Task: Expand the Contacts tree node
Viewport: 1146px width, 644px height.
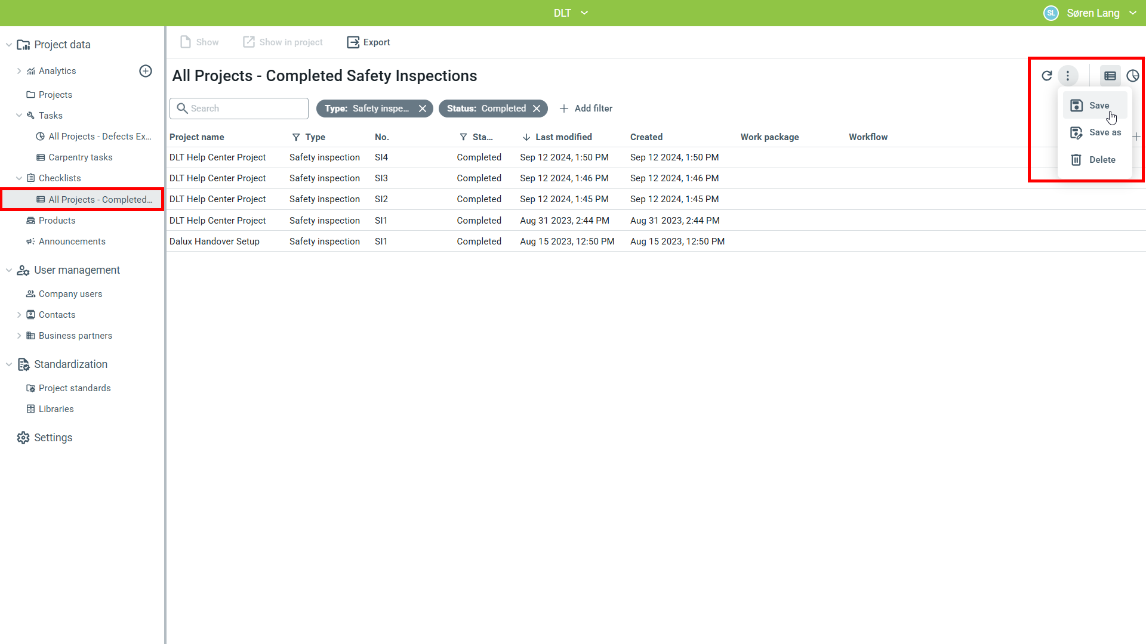Action: (19, 315)
